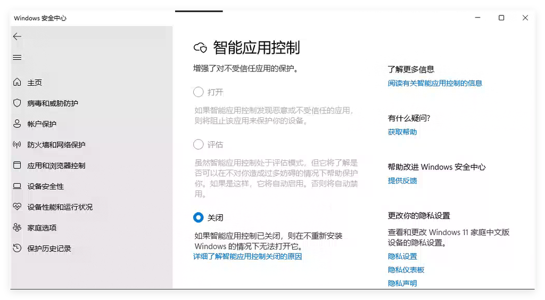Click the shield icon for 病毒和威胁防护
This screenshot has height=300, width=545.
point(17,103)
